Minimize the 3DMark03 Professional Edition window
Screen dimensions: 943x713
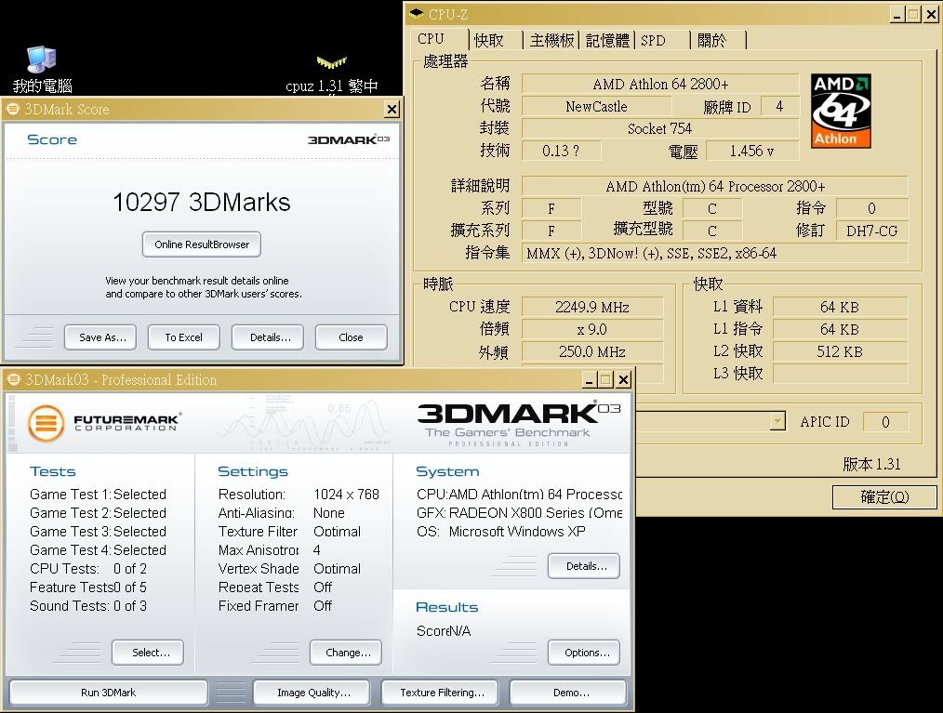pyautogui.click(x=590, y=380)
